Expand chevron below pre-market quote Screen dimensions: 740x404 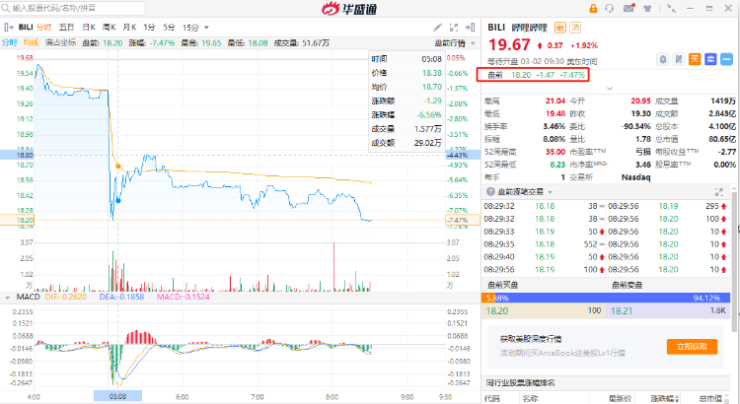[610, 88]
